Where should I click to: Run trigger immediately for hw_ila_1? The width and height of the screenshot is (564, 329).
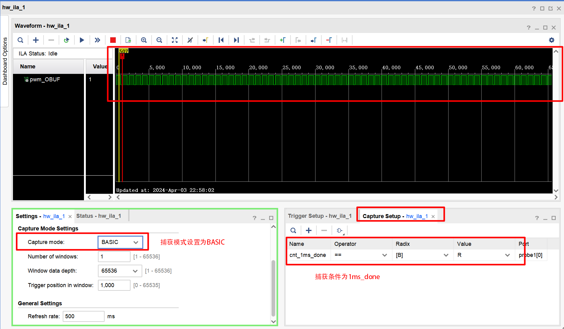(x=97, y=40)
